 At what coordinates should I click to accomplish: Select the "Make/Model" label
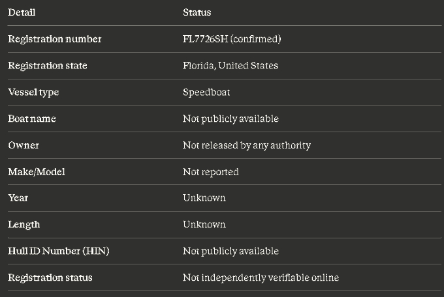click(x=36, y=172)
